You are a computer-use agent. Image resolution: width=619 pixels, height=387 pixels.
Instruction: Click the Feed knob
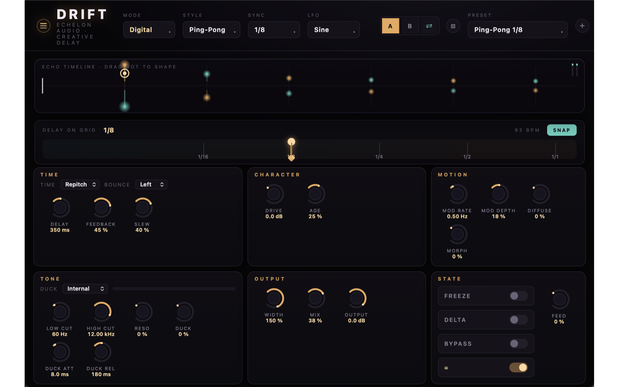(x=559, y=299)
